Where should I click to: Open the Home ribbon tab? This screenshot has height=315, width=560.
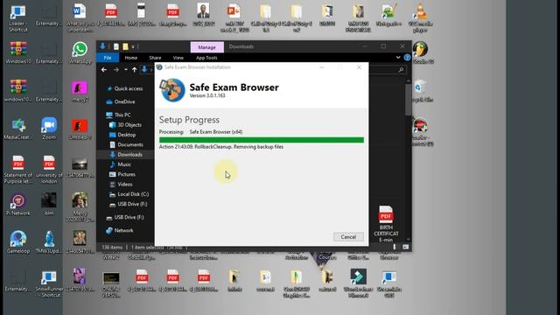click(x=130, y=58)
